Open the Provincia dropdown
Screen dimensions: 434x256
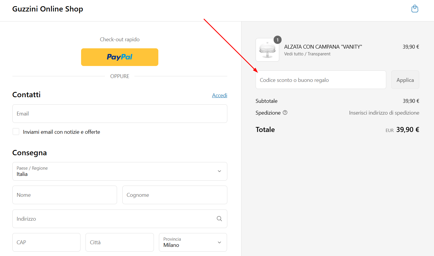193,242
